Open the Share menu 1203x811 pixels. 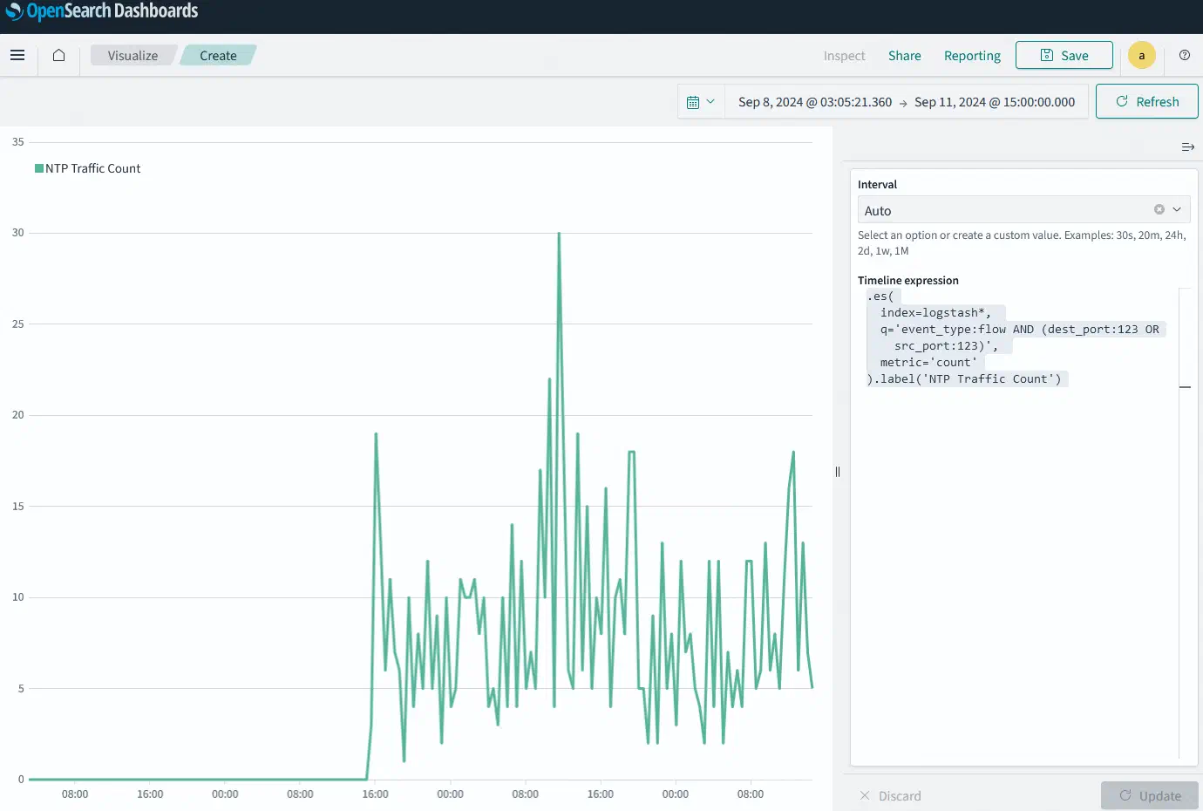click(x=905, y=56)
